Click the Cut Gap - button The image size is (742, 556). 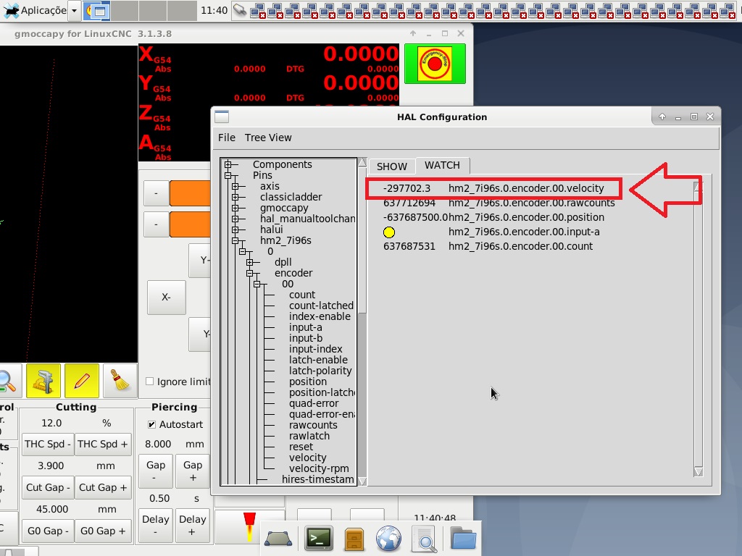click(x=47, y=487)
